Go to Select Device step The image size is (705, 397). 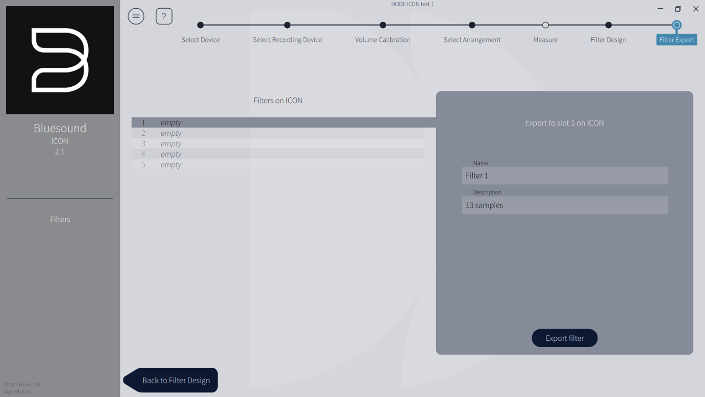[200, 25]
